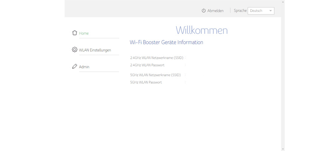
Task: Click the vertical scrollbar track
Action: [283, 75]
